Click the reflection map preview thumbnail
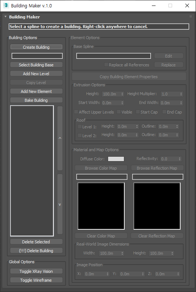This screenshot has width=196, height=292. click(x=157, y=206)
